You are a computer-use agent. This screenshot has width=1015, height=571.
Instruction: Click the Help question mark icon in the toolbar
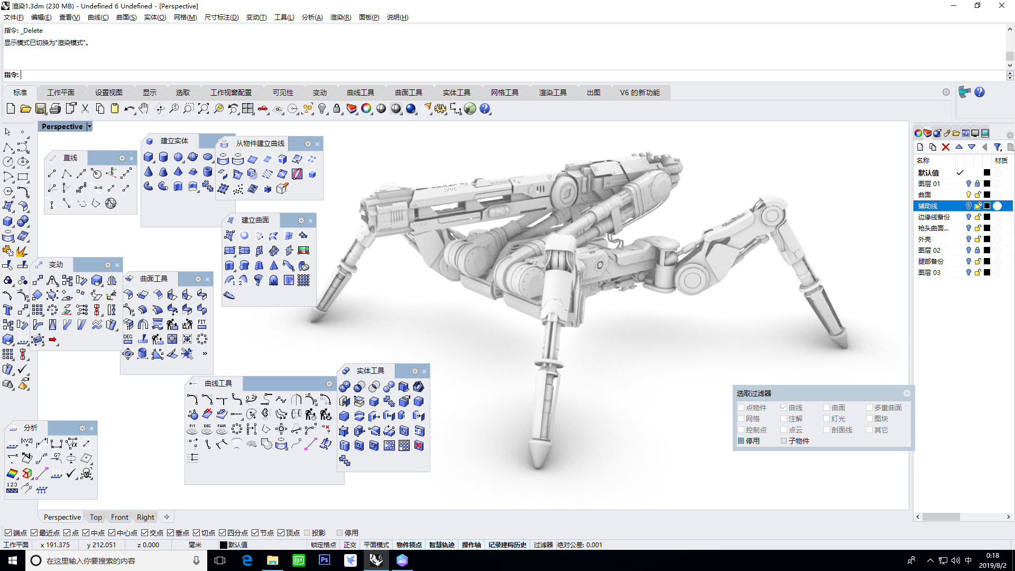click(x=484, y=108)
